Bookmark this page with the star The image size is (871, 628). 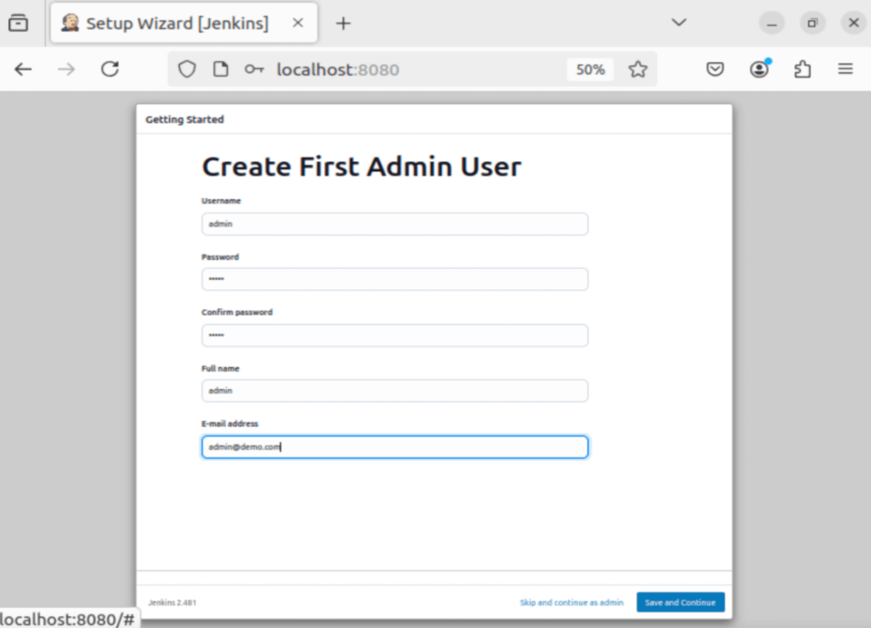(x=637, y=70)
